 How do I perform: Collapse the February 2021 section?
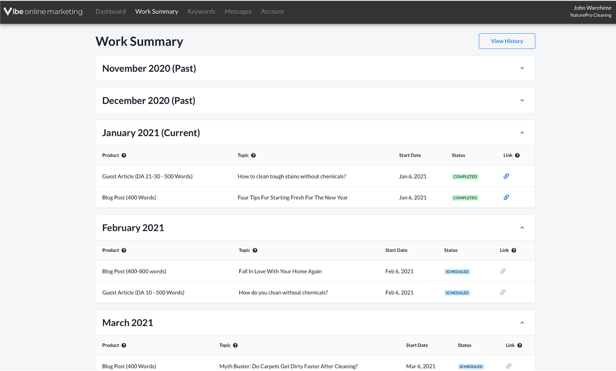[x=522, y=228]
